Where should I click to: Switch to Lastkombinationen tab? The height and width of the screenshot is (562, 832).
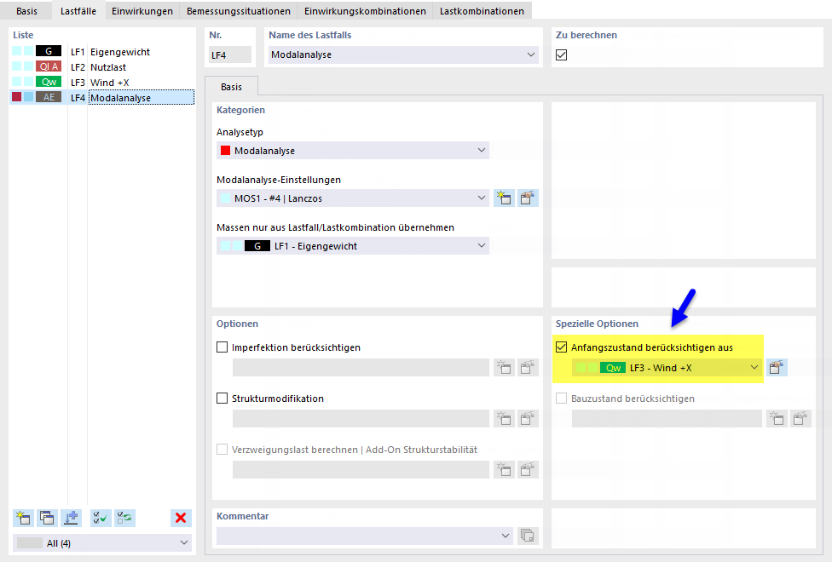482,10
